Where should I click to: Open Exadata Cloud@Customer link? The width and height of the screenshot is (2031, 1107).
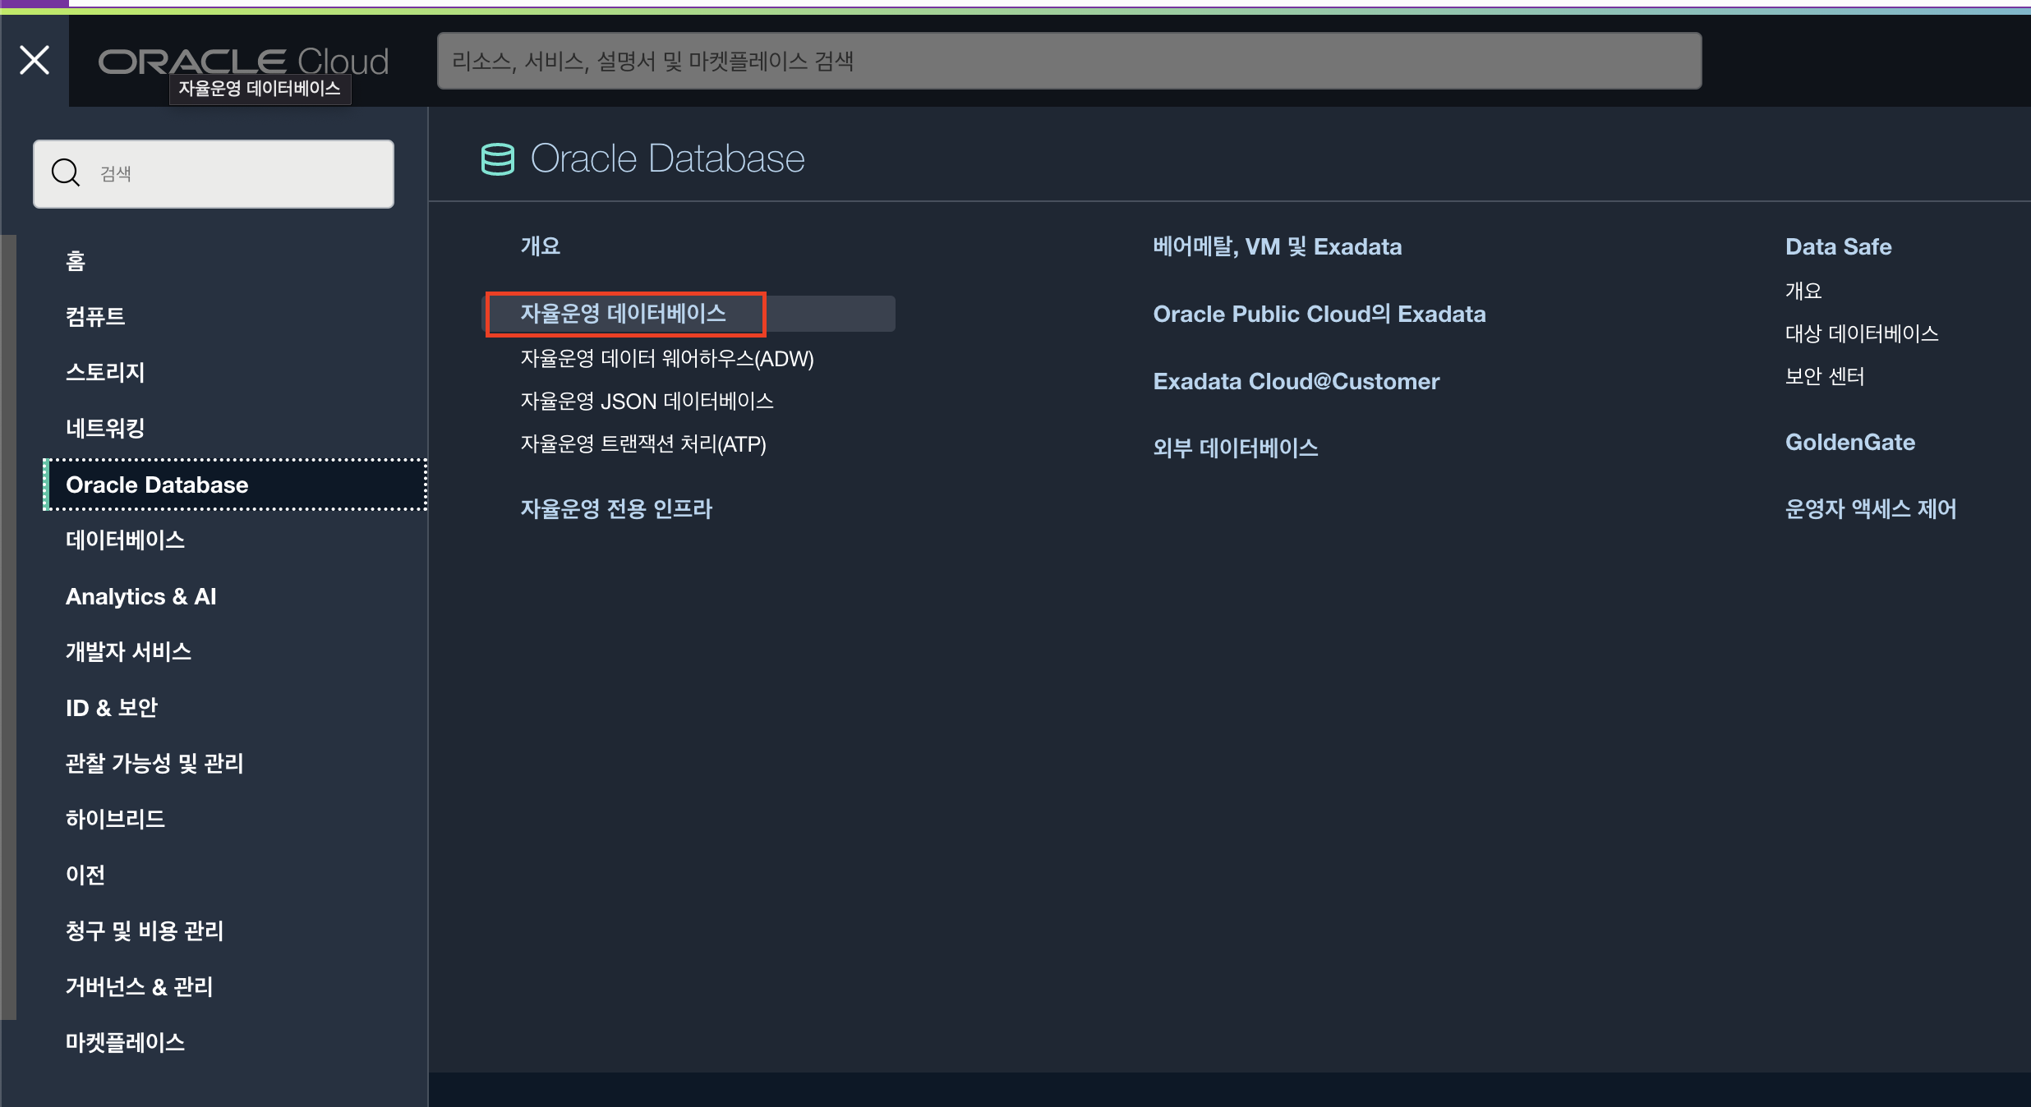pyautogui.click(x=1296, y=381)
